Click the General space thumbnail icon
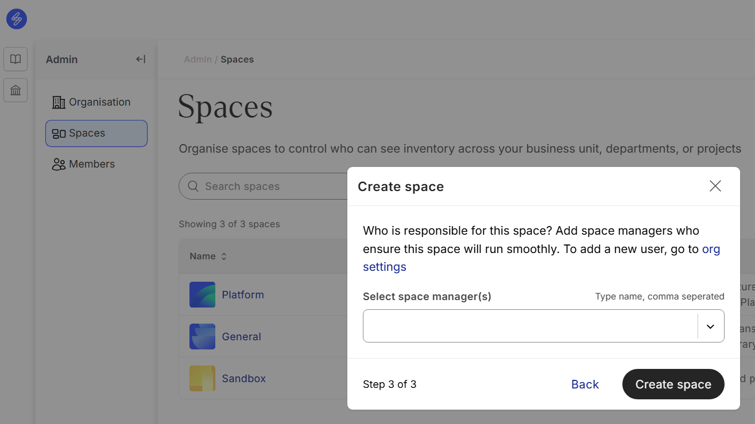The width and height of the screenshot is (755, 424). [x=202, y=337]
